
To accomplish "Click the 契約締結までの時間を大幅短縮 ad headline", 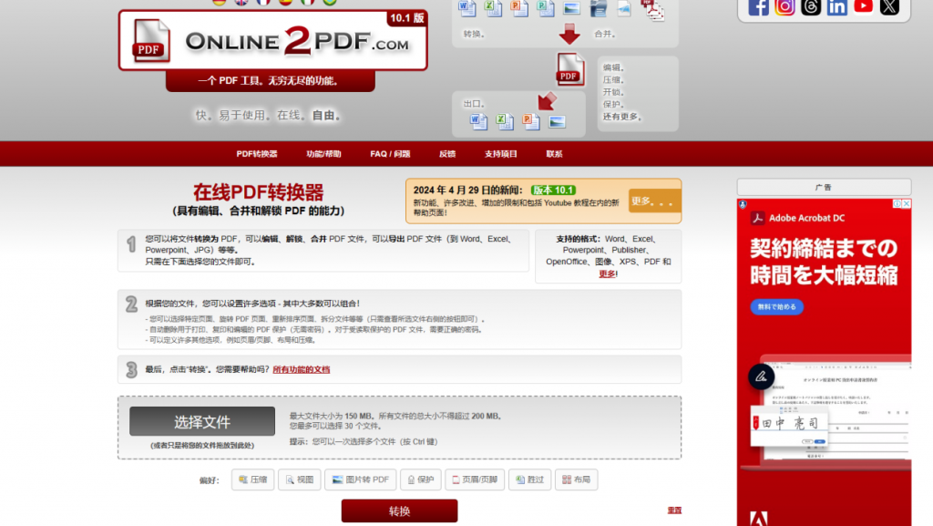I will [x=824, y=262].
